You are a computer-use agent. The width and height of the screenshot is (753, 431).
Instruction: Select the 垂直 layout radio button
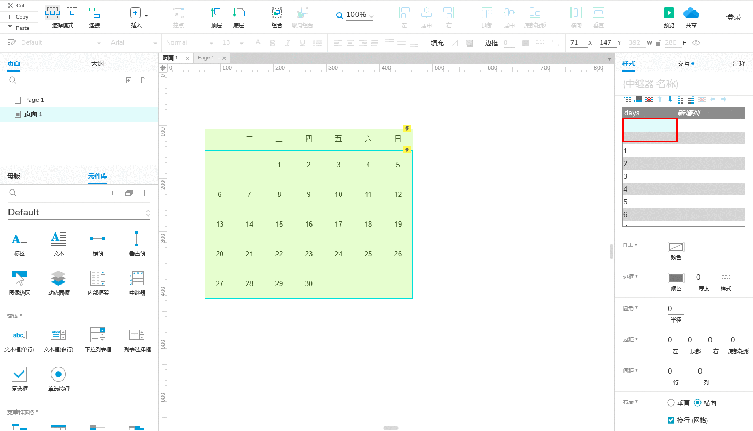point(671,403)
